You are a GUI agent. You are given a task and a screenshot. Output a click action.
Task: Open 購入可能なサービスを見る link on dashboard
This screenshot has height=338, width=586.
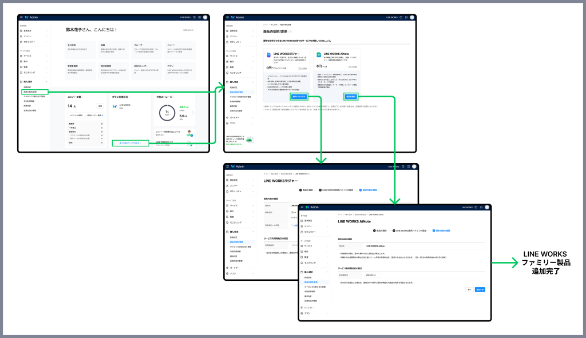click(129, 143)
